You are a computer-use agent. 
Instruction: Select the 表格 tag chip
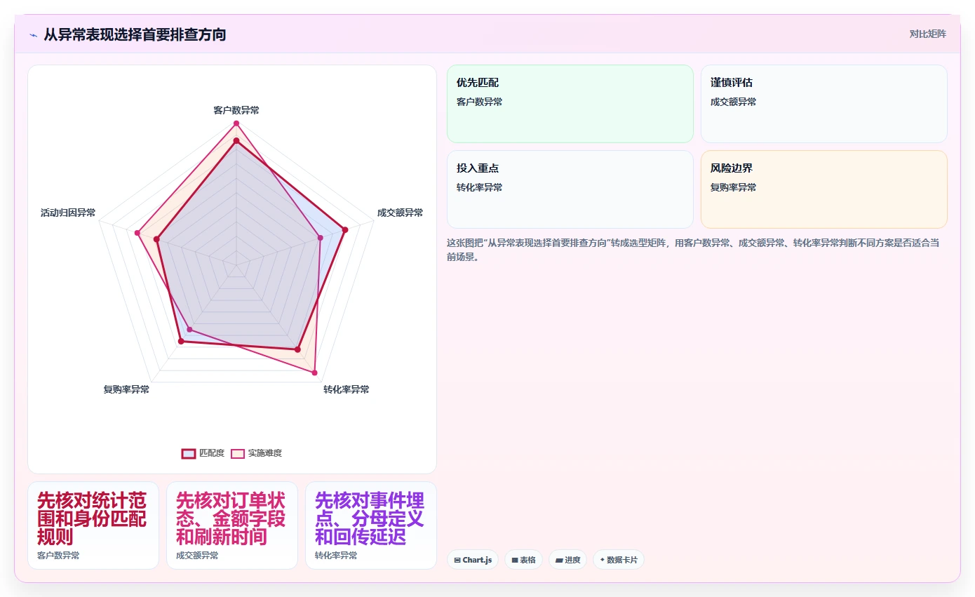point(523,560)
